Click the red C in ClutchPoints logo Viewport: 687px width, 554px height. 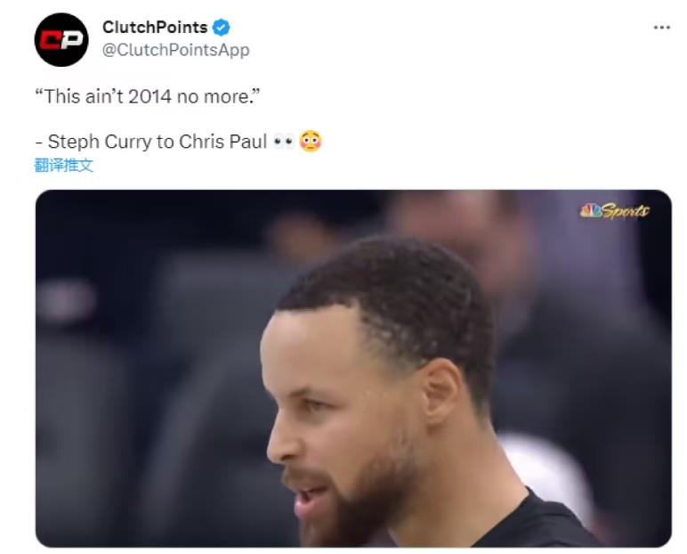[50, 40]
